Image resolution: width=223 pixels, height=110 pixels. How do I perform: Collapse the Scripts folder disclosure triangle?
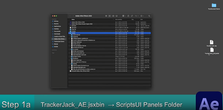click(69, 33)
